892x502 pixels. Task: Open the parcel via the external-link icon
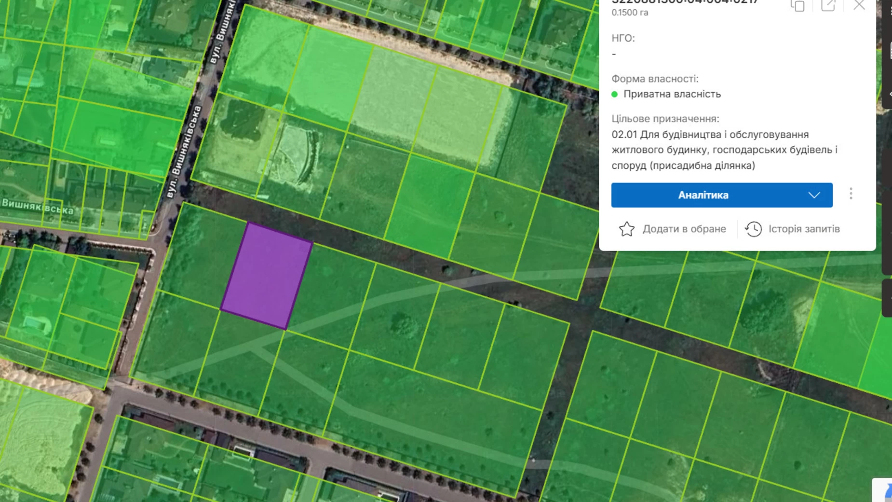828,5
